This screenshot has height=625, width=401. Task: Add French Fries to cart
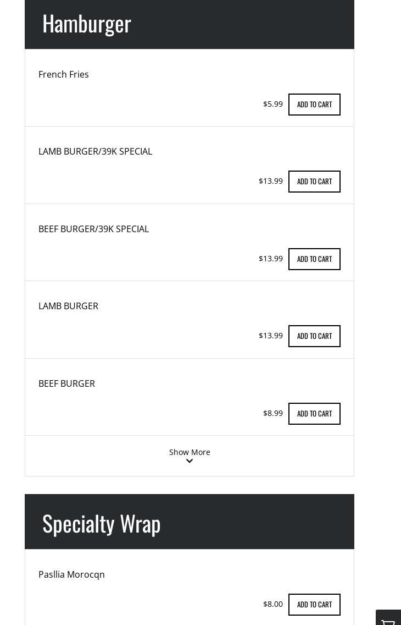pos(314,105)
